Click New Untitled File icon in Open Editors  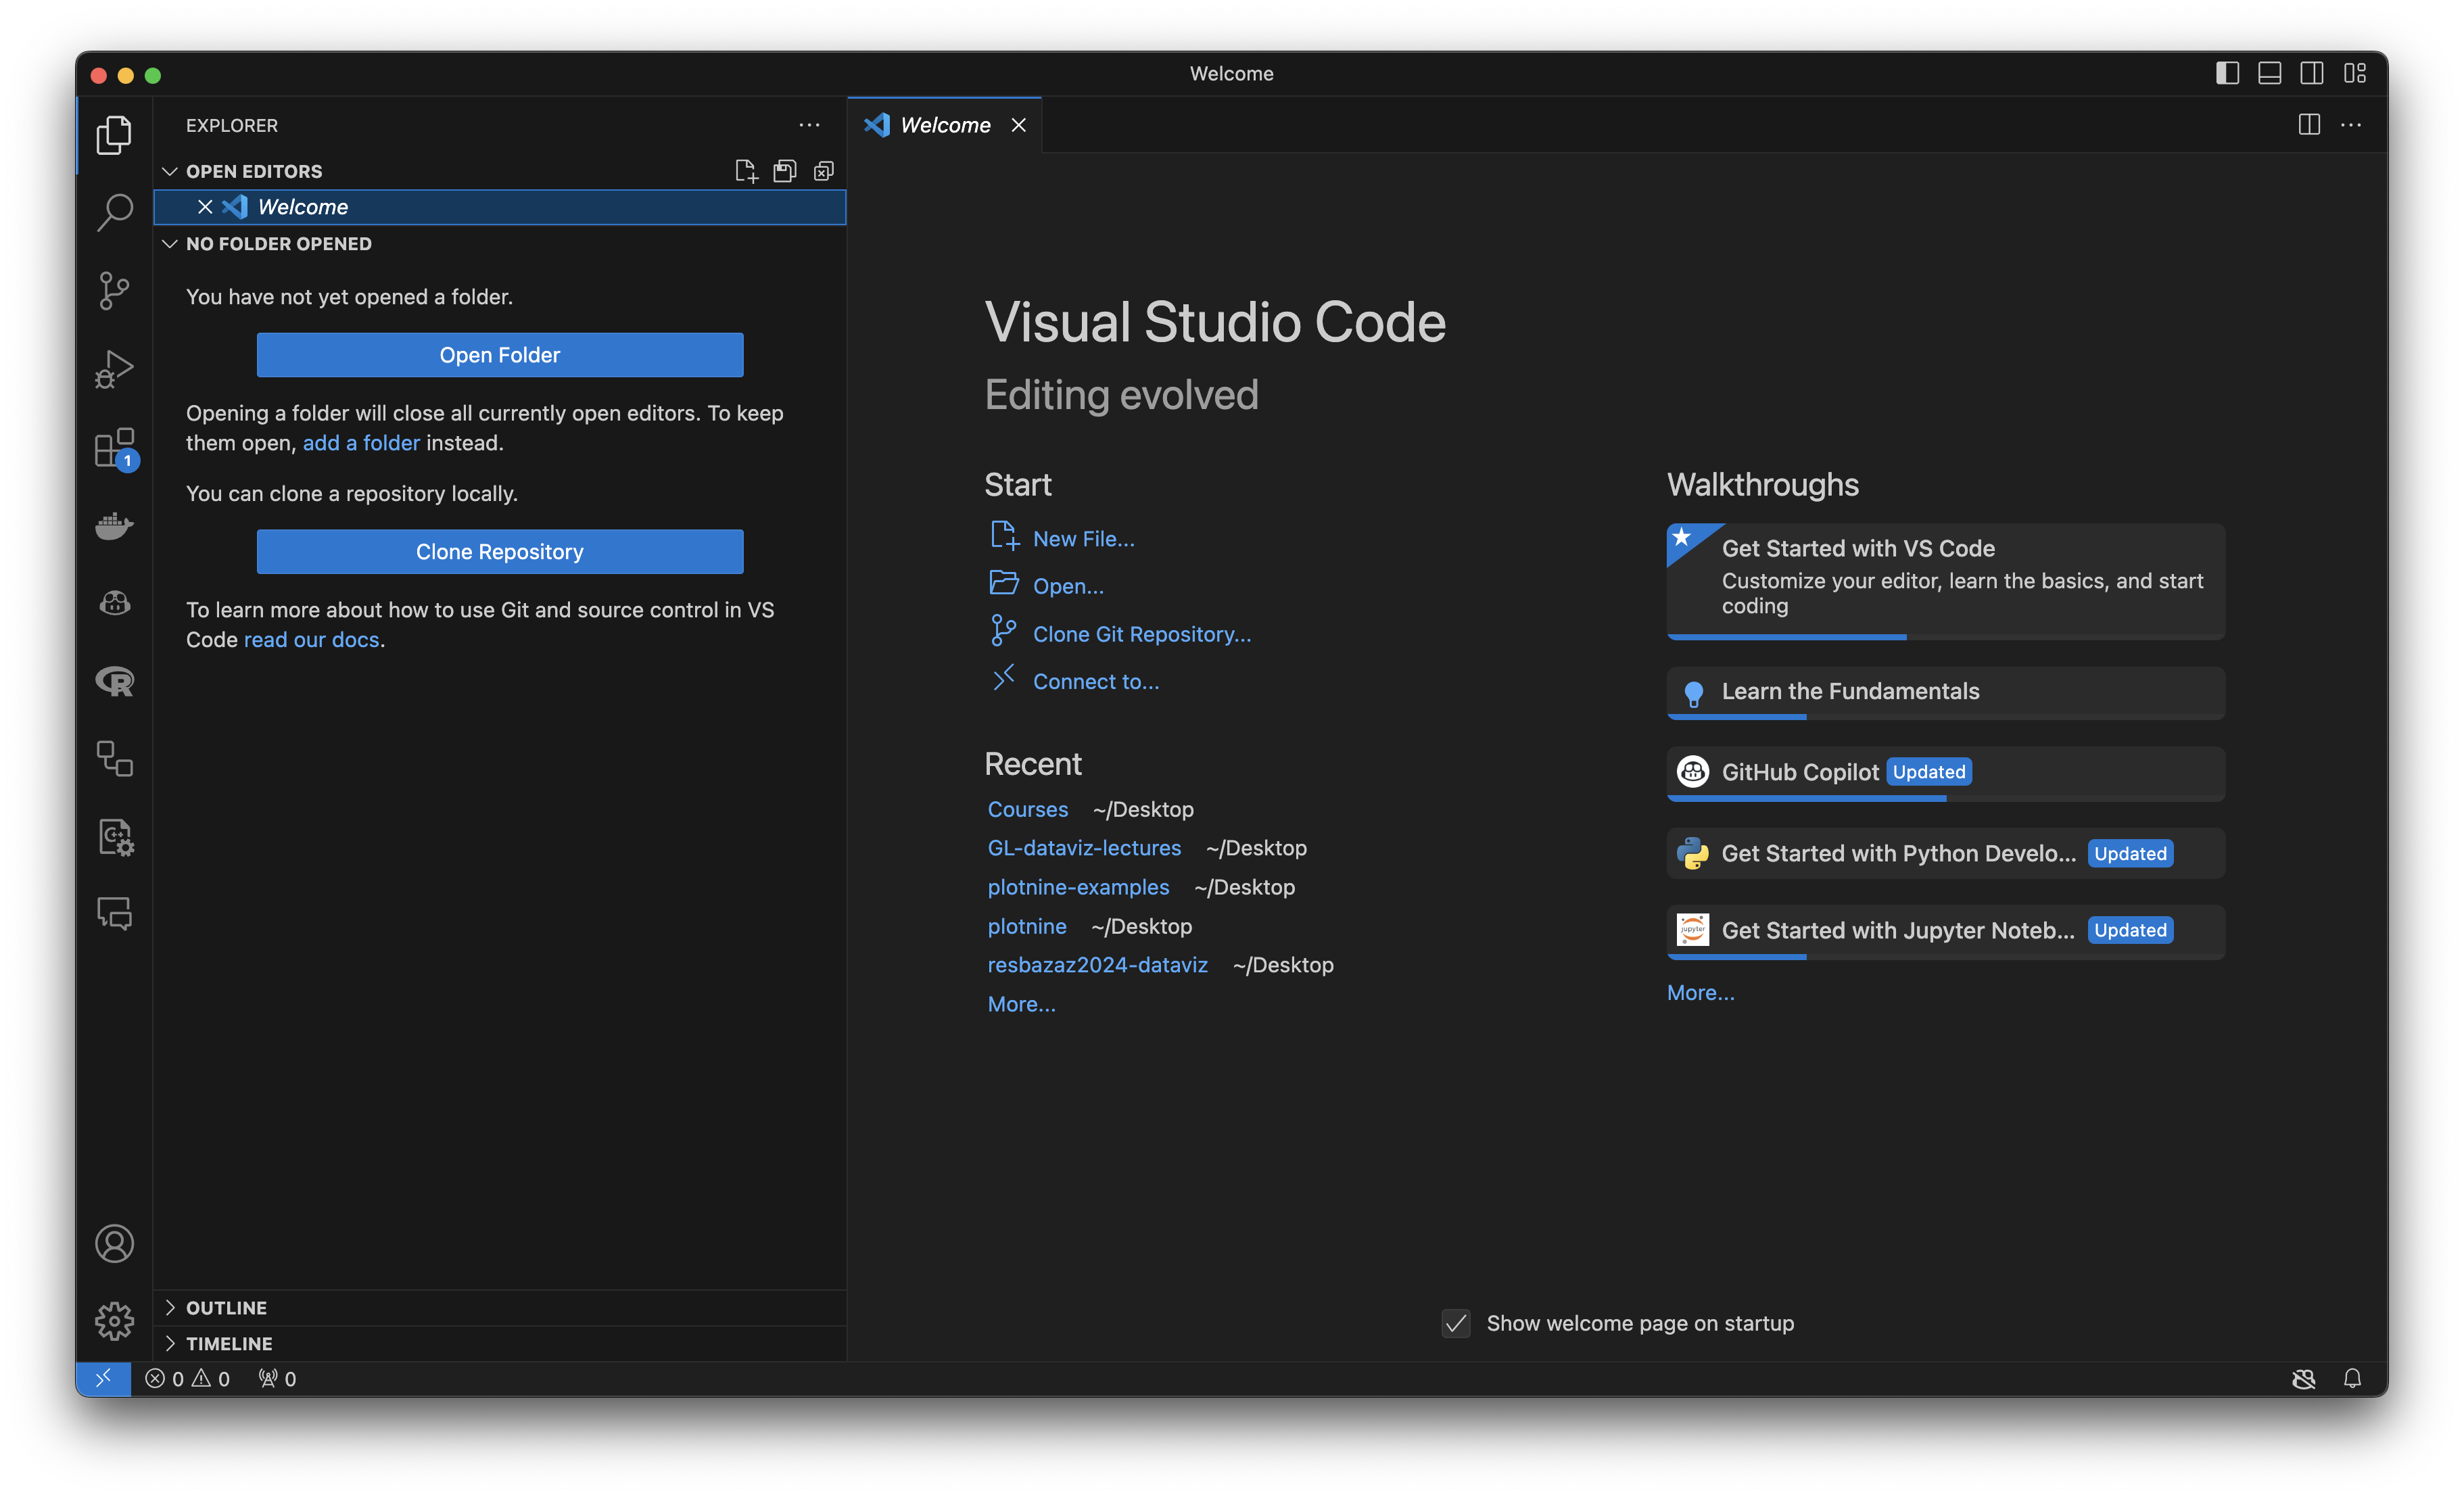[746, 171]
